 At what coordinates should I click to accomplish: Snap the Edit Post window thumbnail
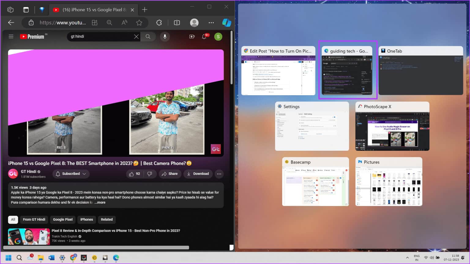(x=278, y=71)
